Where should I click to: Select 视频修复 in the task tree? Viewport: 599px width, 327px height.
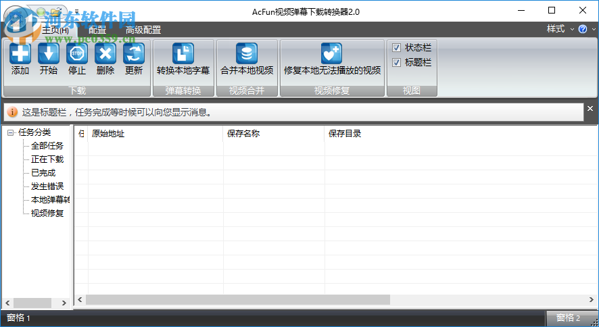click(x=47, y=213)
